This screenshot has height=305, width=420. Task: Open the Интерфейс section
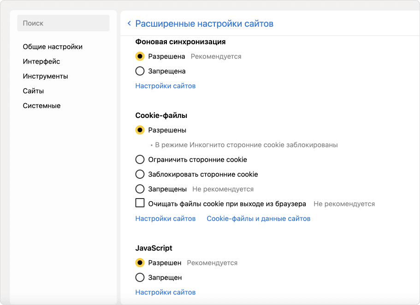point(41,61)
